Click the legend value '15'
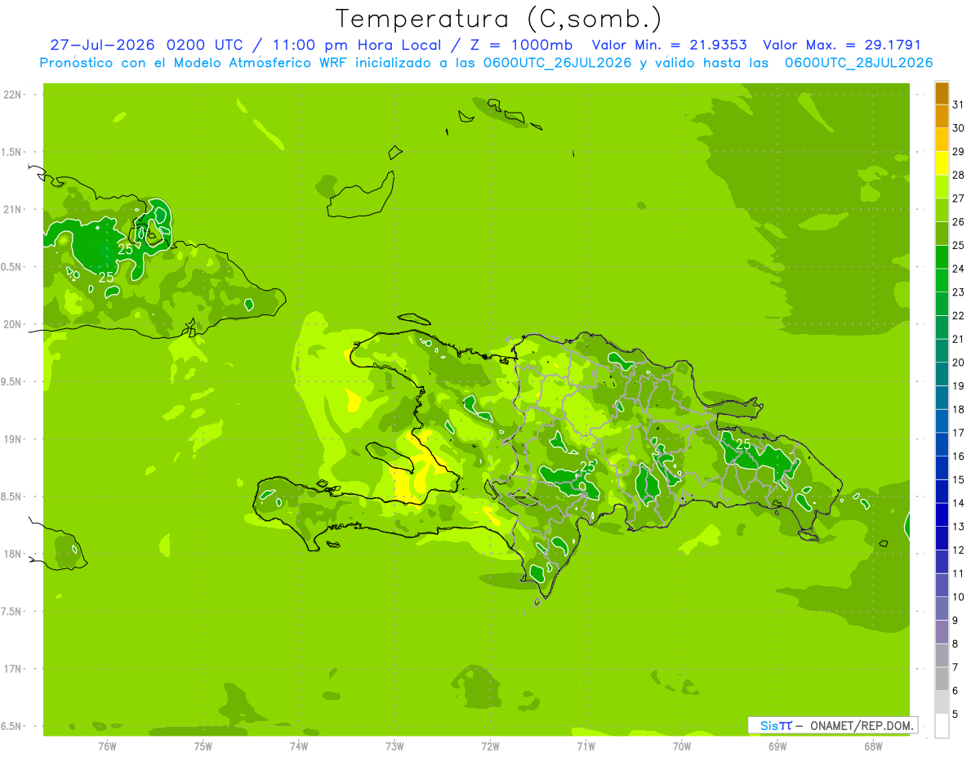 tap(959, 479)
